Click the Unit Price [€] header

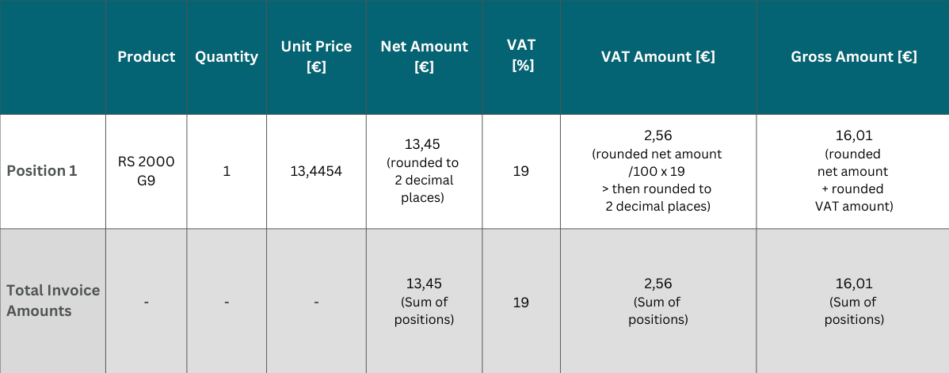(x=316, y=57)
